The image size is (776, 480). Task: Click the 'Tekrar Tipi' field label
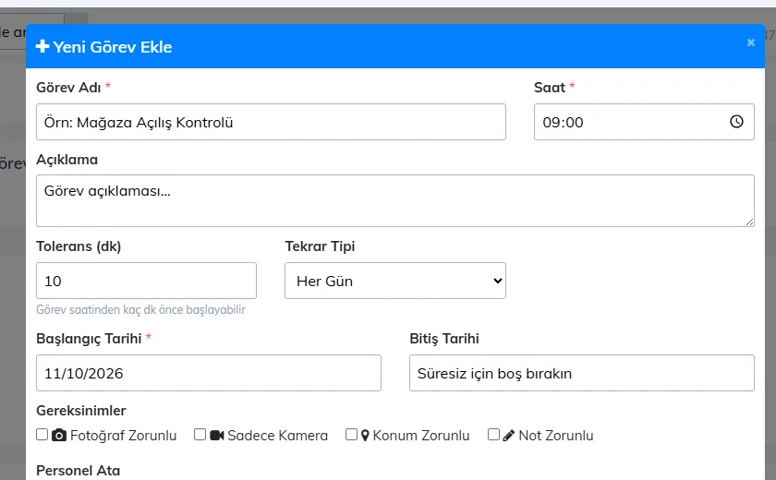320,246
